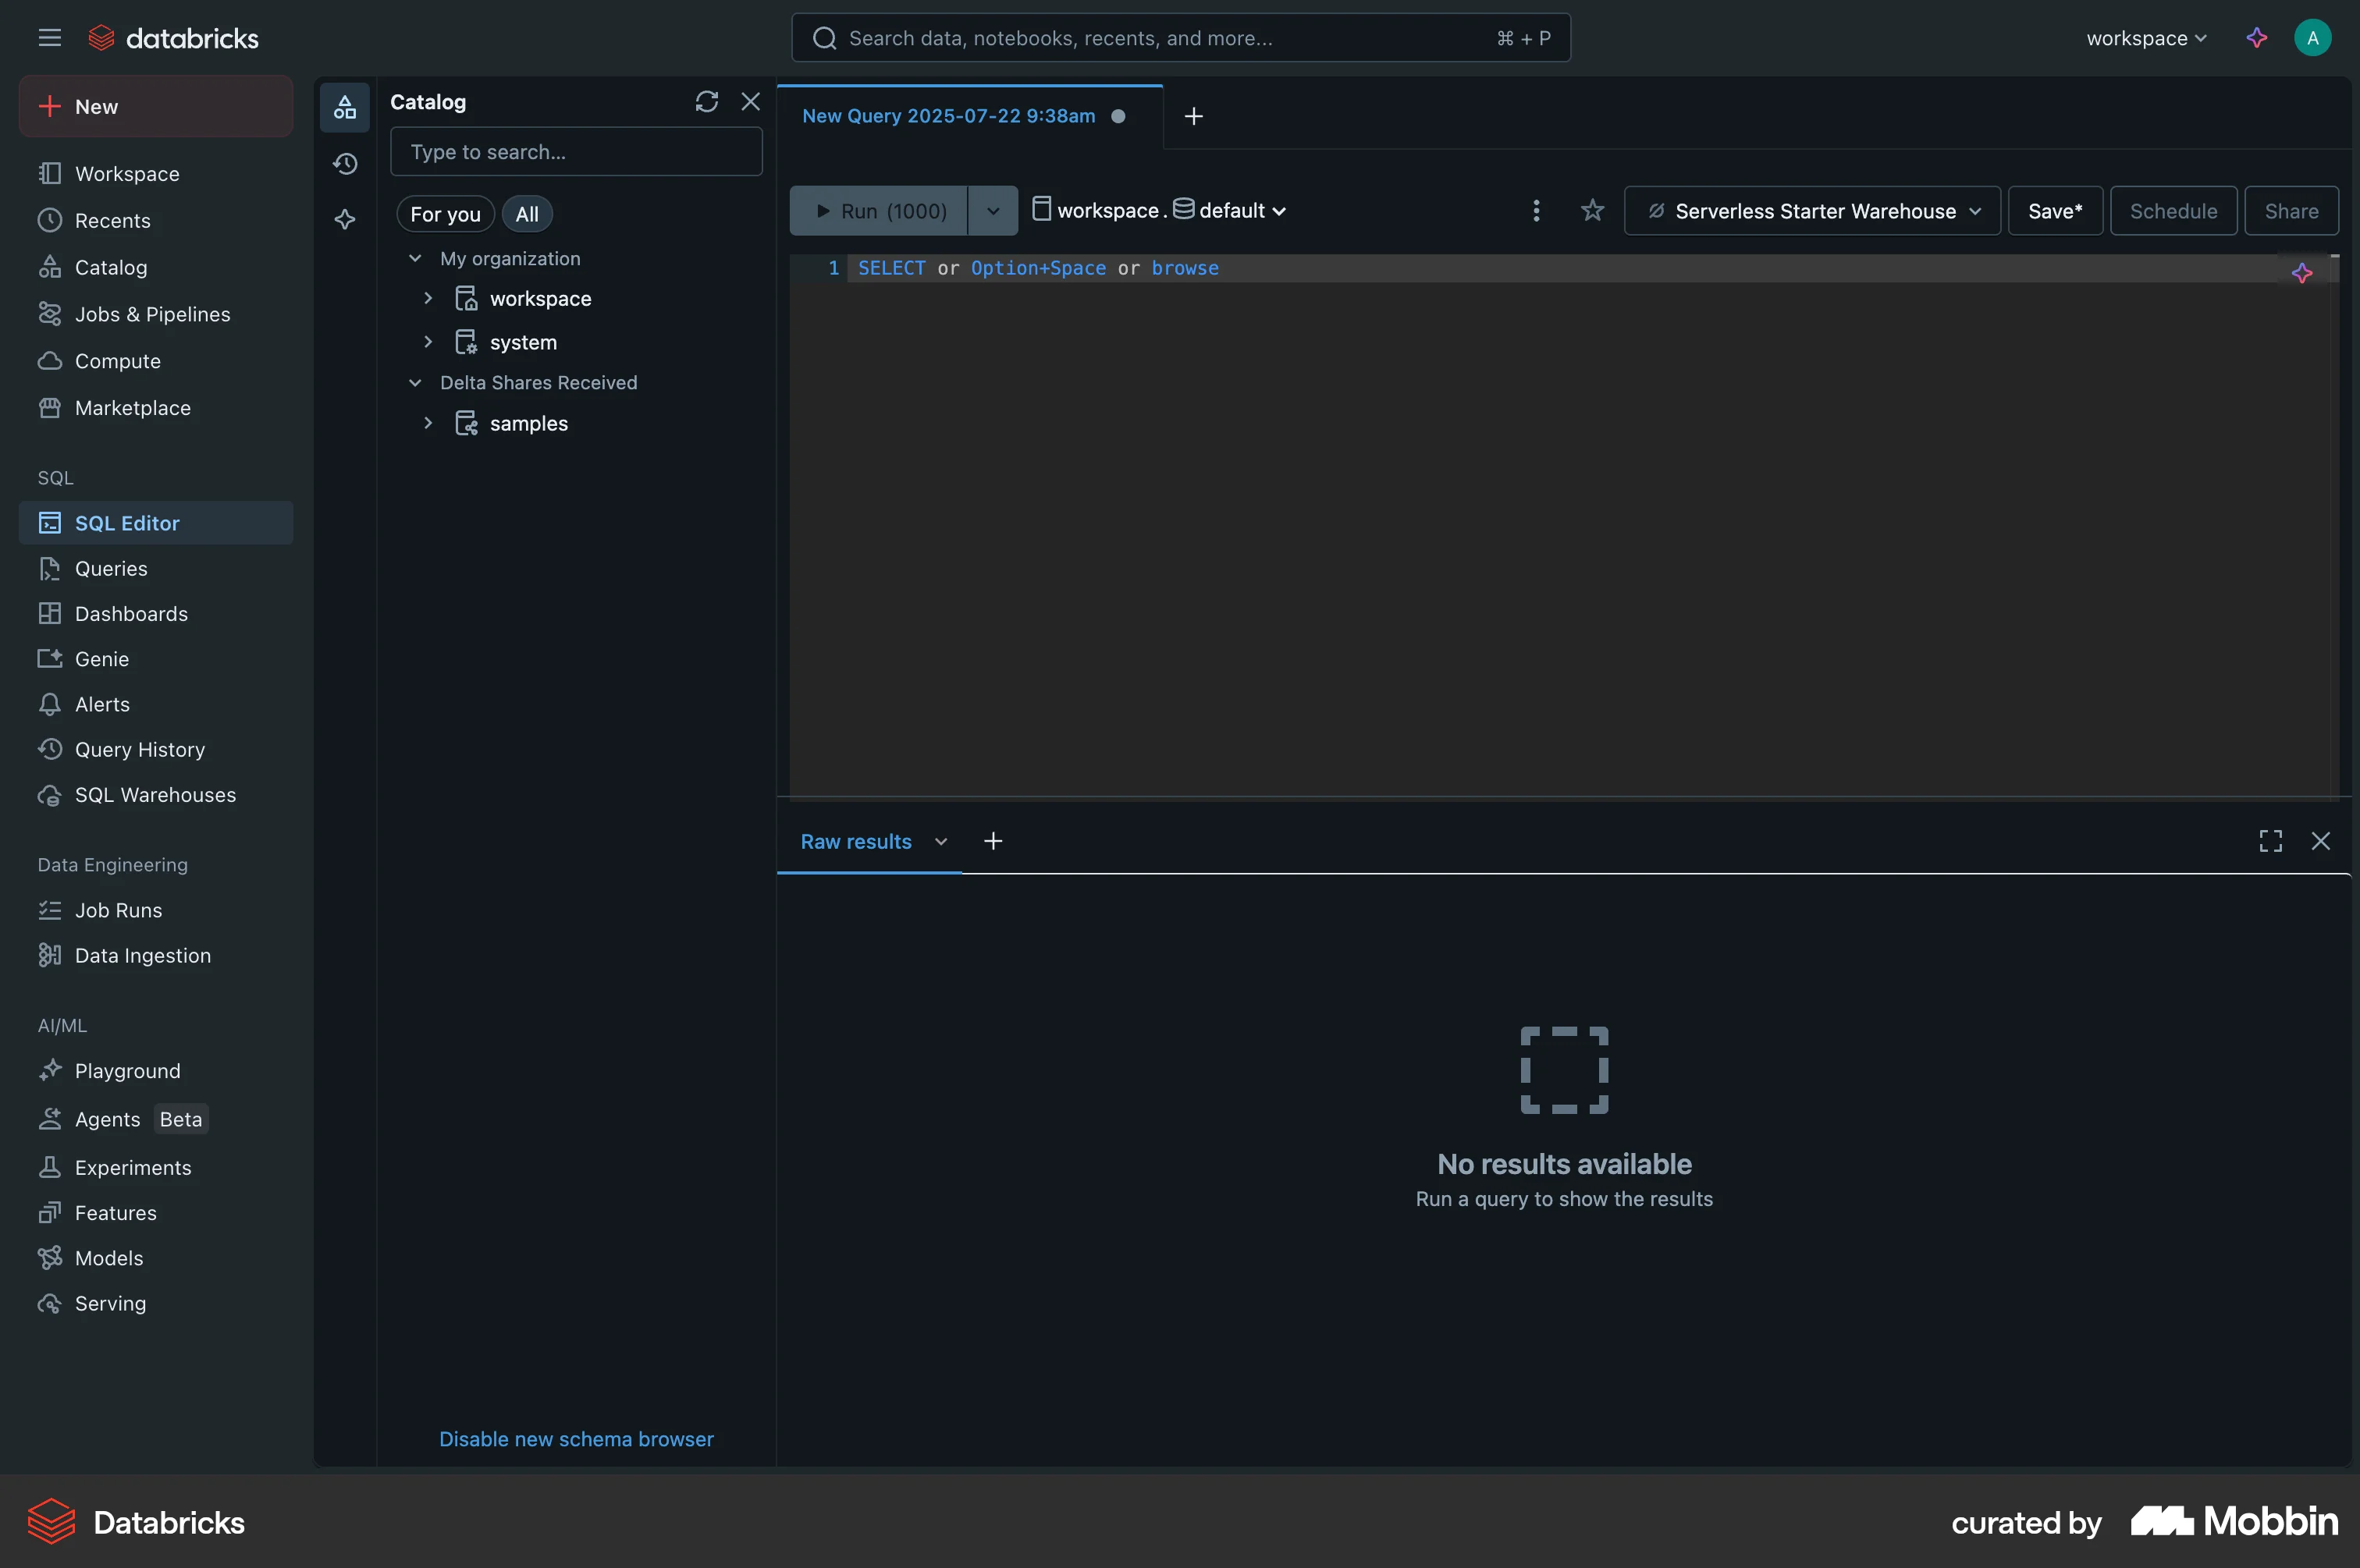Select SQL Editor in the sidebar

[x=156, y=523]
